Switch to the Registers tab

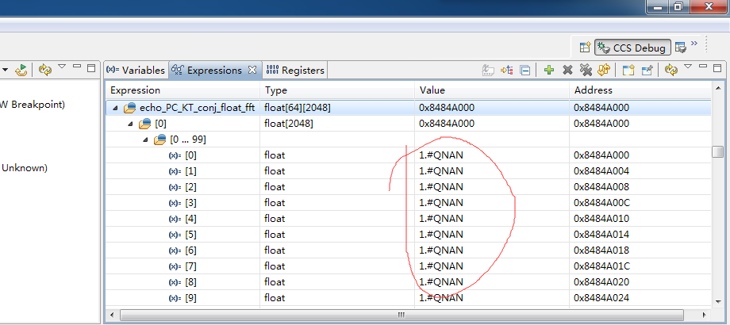tap(294, 71)
